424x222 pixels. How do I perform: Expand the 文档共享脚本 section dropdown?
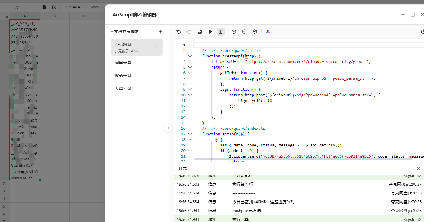[112, 31]
